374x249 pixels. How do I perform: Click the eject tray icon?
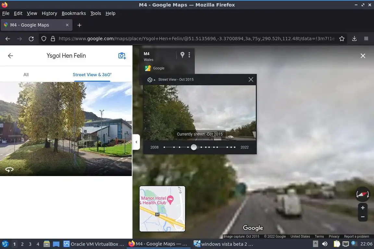point(315,244)
